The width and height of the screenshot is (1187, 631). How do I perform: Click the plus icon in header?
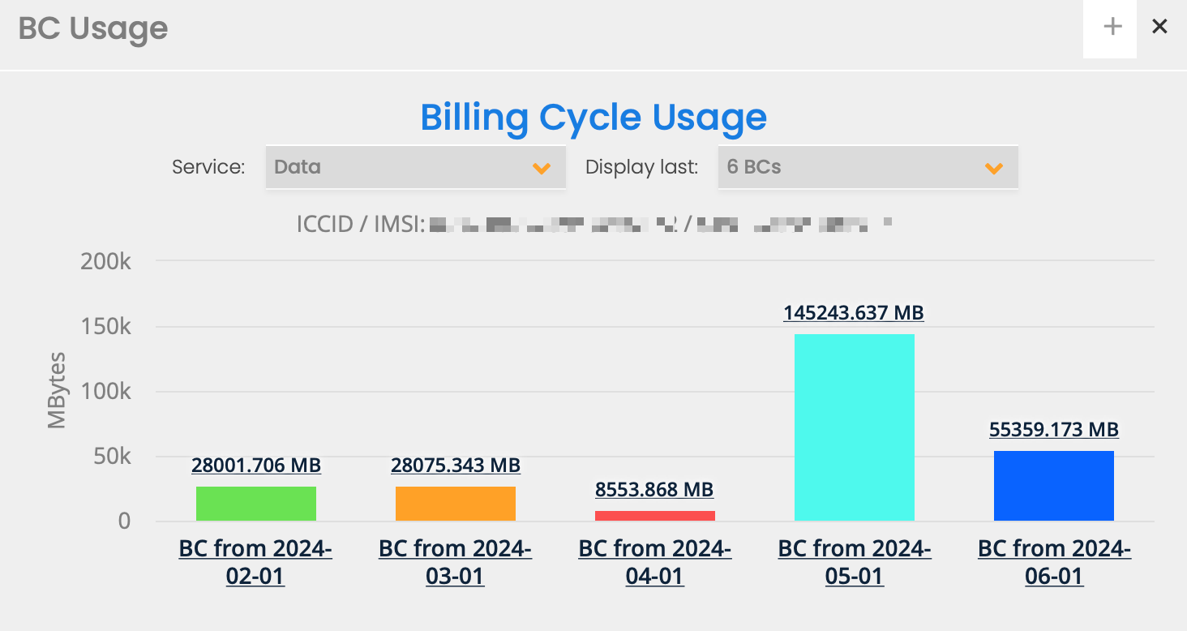1112,27
